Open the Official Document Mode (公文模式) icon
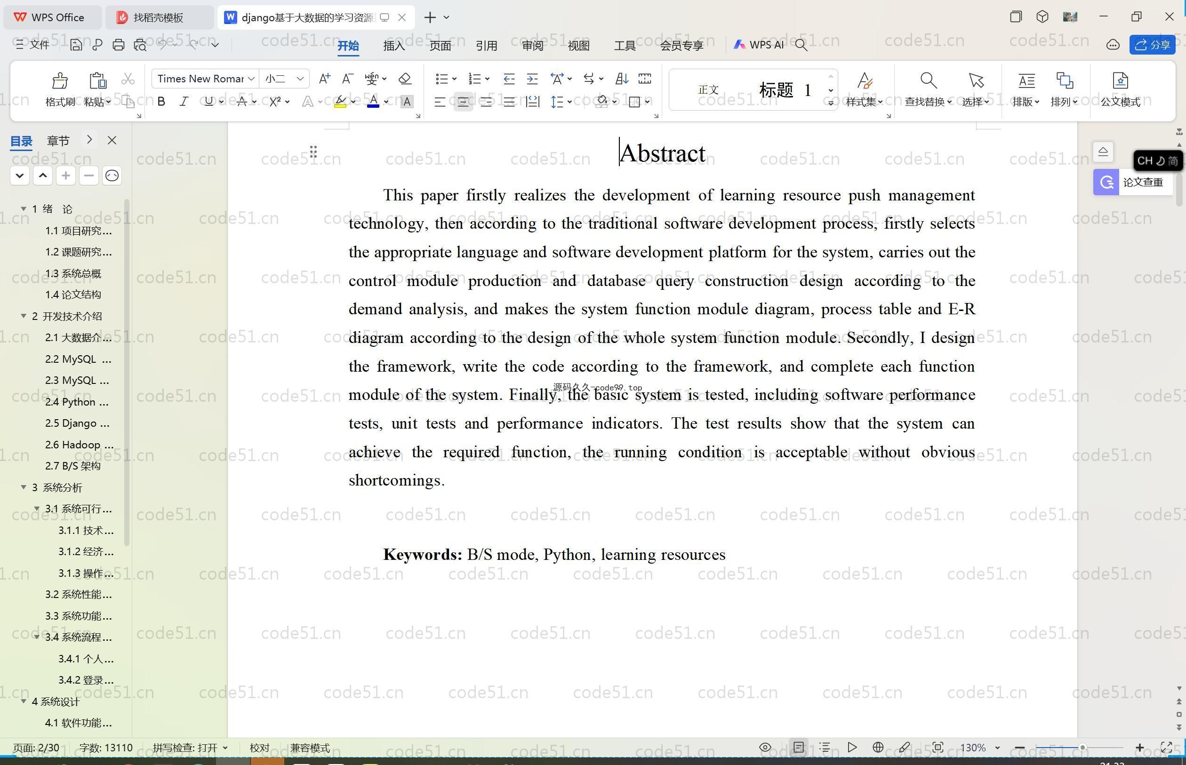This screenshot has width=1186, height=765. pyautogui.click(x=1120, y=80)
